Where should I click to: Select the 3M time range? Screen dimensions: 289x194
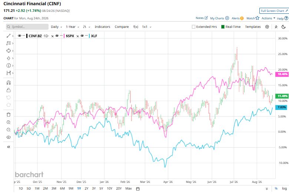pyautogui.click(x=54, y=188)
